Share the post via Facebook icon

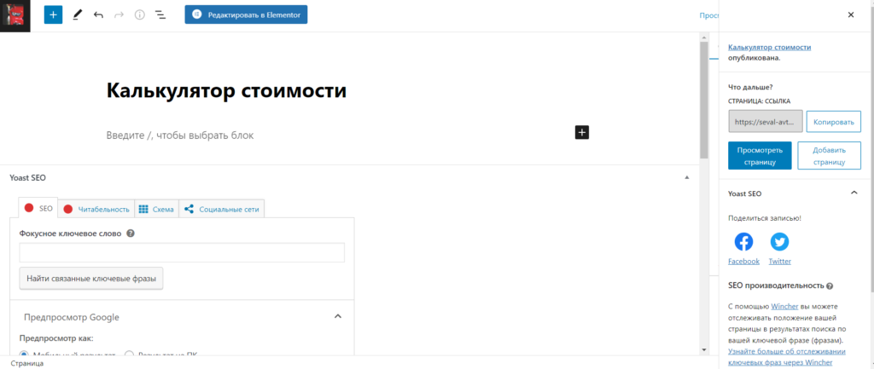coord(743,241)
